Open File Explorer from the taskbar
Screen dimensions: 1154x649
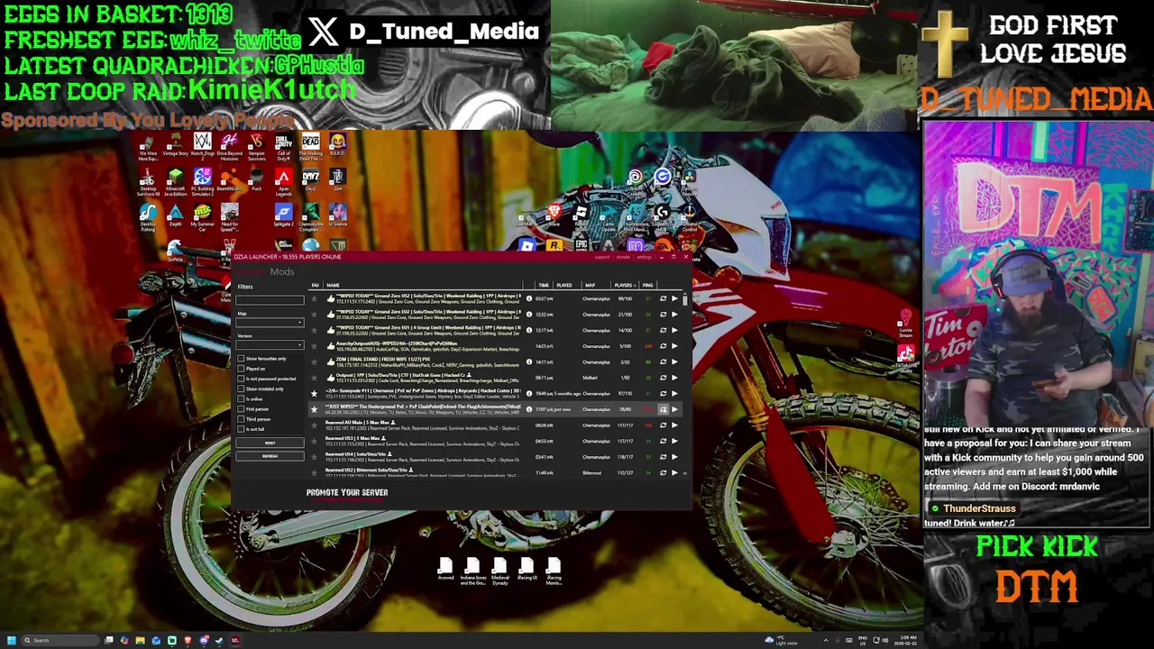click(x=141, y=640)
